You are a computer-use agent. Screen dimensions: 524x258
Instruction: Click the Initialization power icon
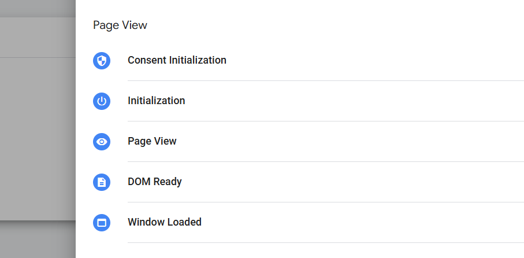102,101
